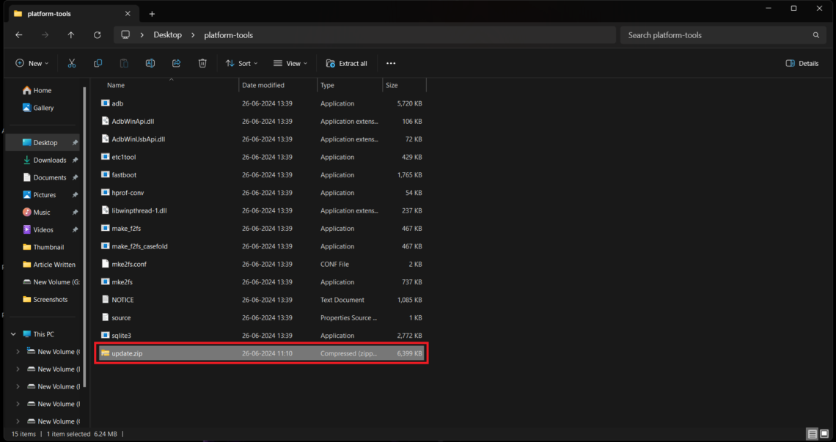Viewport: 836px width, 442px height.
Task: Select the fastboot application file
Action: click(261, 175)
